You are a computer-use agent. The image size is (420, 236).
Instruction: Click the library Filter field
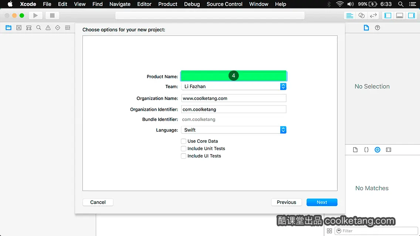coord(376,231)
